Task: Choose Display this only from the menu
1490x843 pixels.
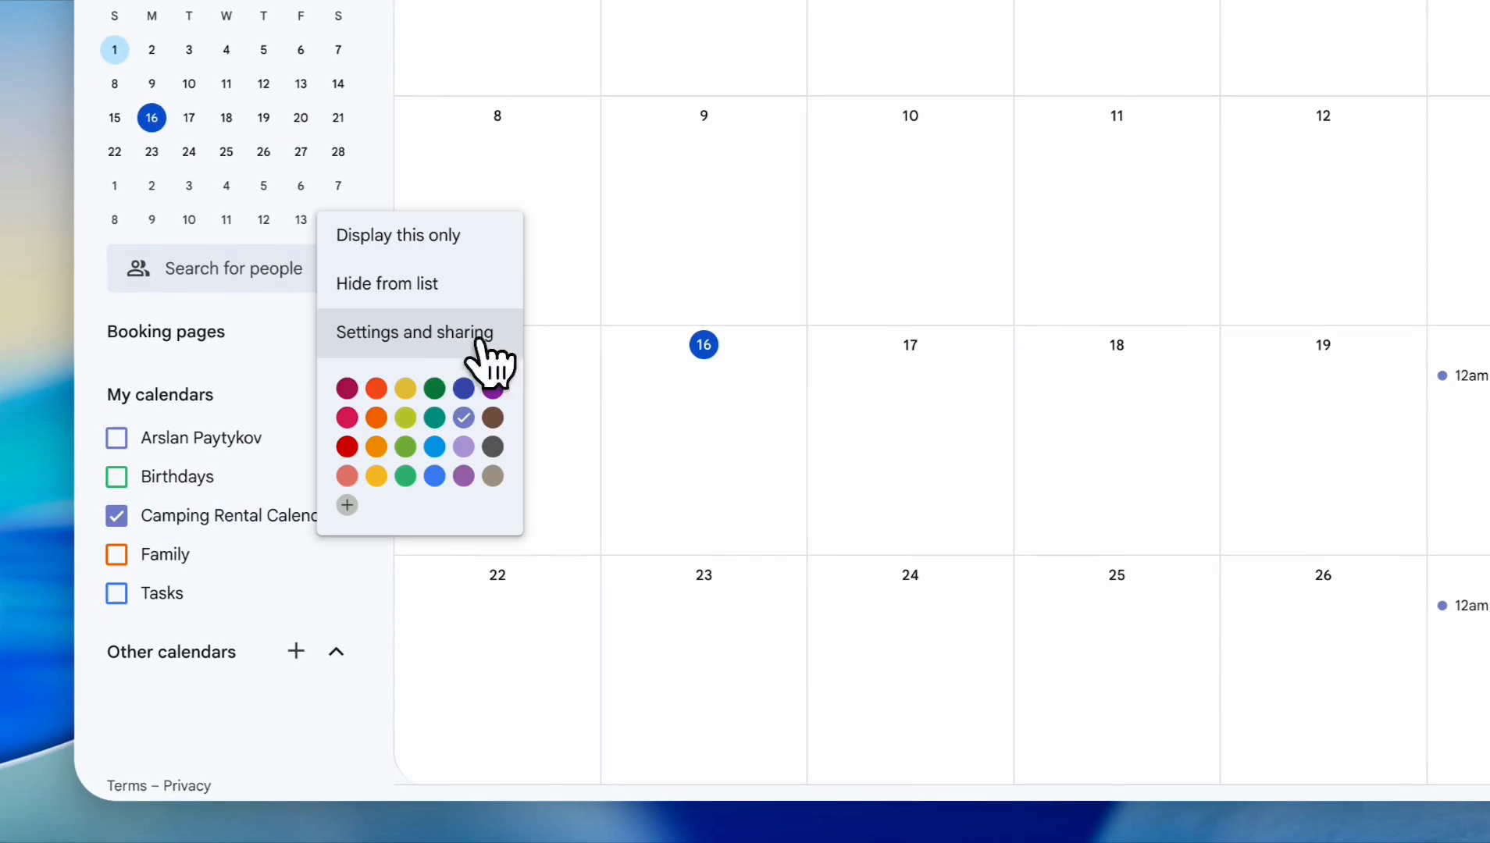Action: tap(420, 236)
